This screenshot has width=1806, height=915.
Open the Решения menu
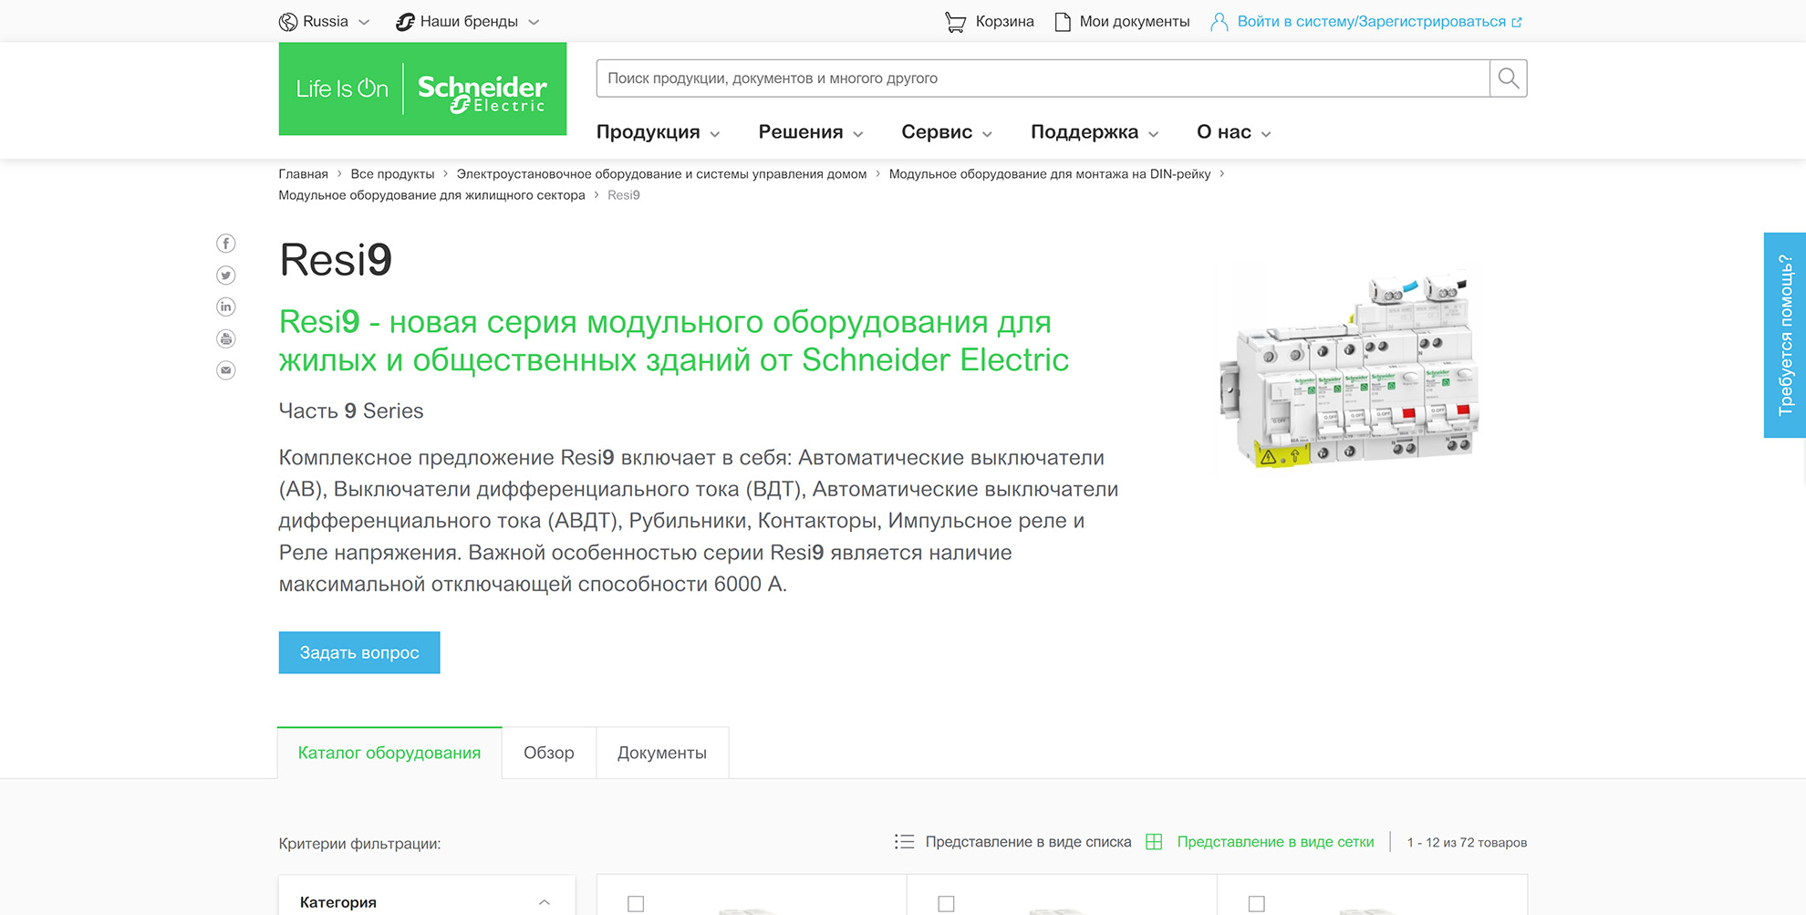pyautogui.click(x=811, y=132)
